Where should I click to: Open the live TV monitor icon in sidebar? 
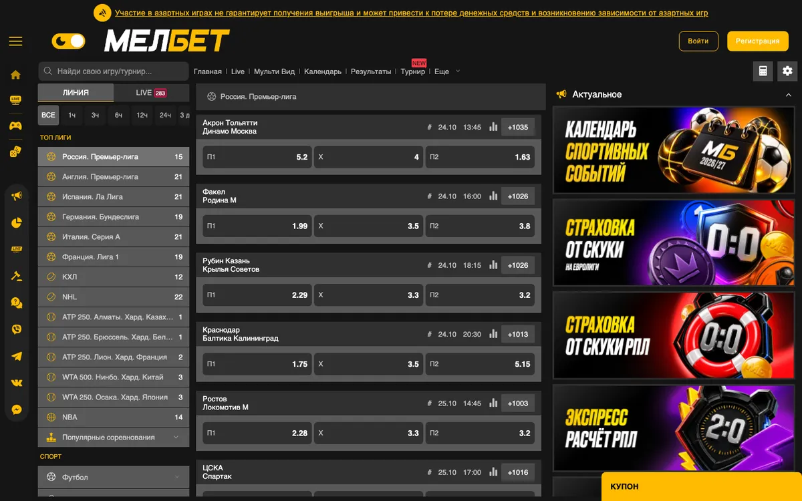click(15, 100)
